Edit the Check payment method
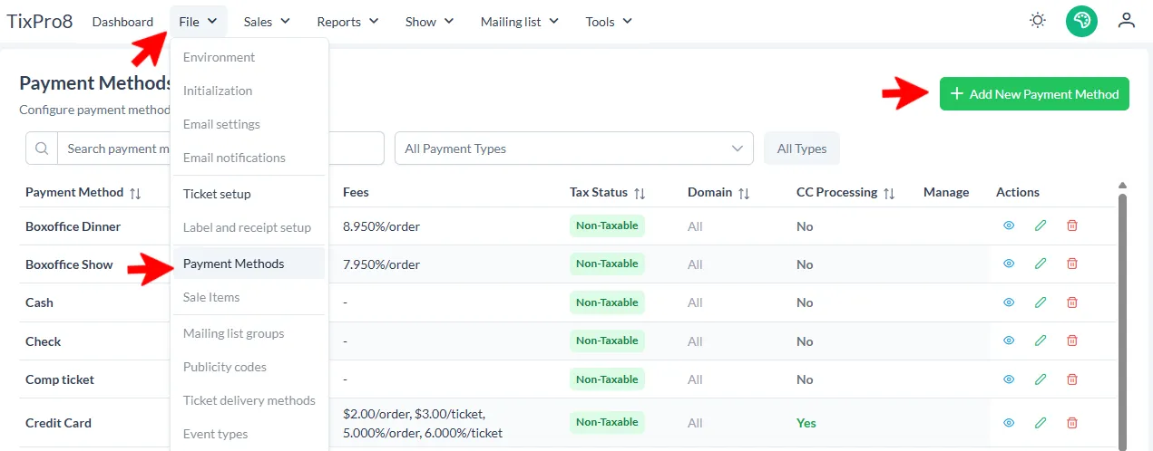1153x451 pixels. pos(1041,341)
